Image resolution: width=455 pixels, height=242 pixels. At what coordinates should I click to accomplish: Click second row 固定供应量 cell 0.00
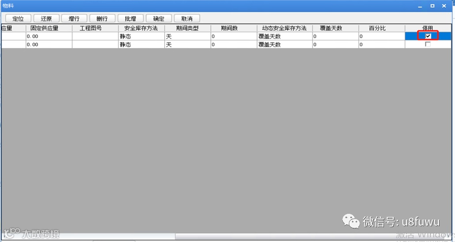point(49,44)
